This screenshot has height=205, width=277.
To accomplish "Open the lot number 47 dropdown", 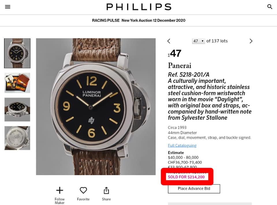I will [198, 41].
